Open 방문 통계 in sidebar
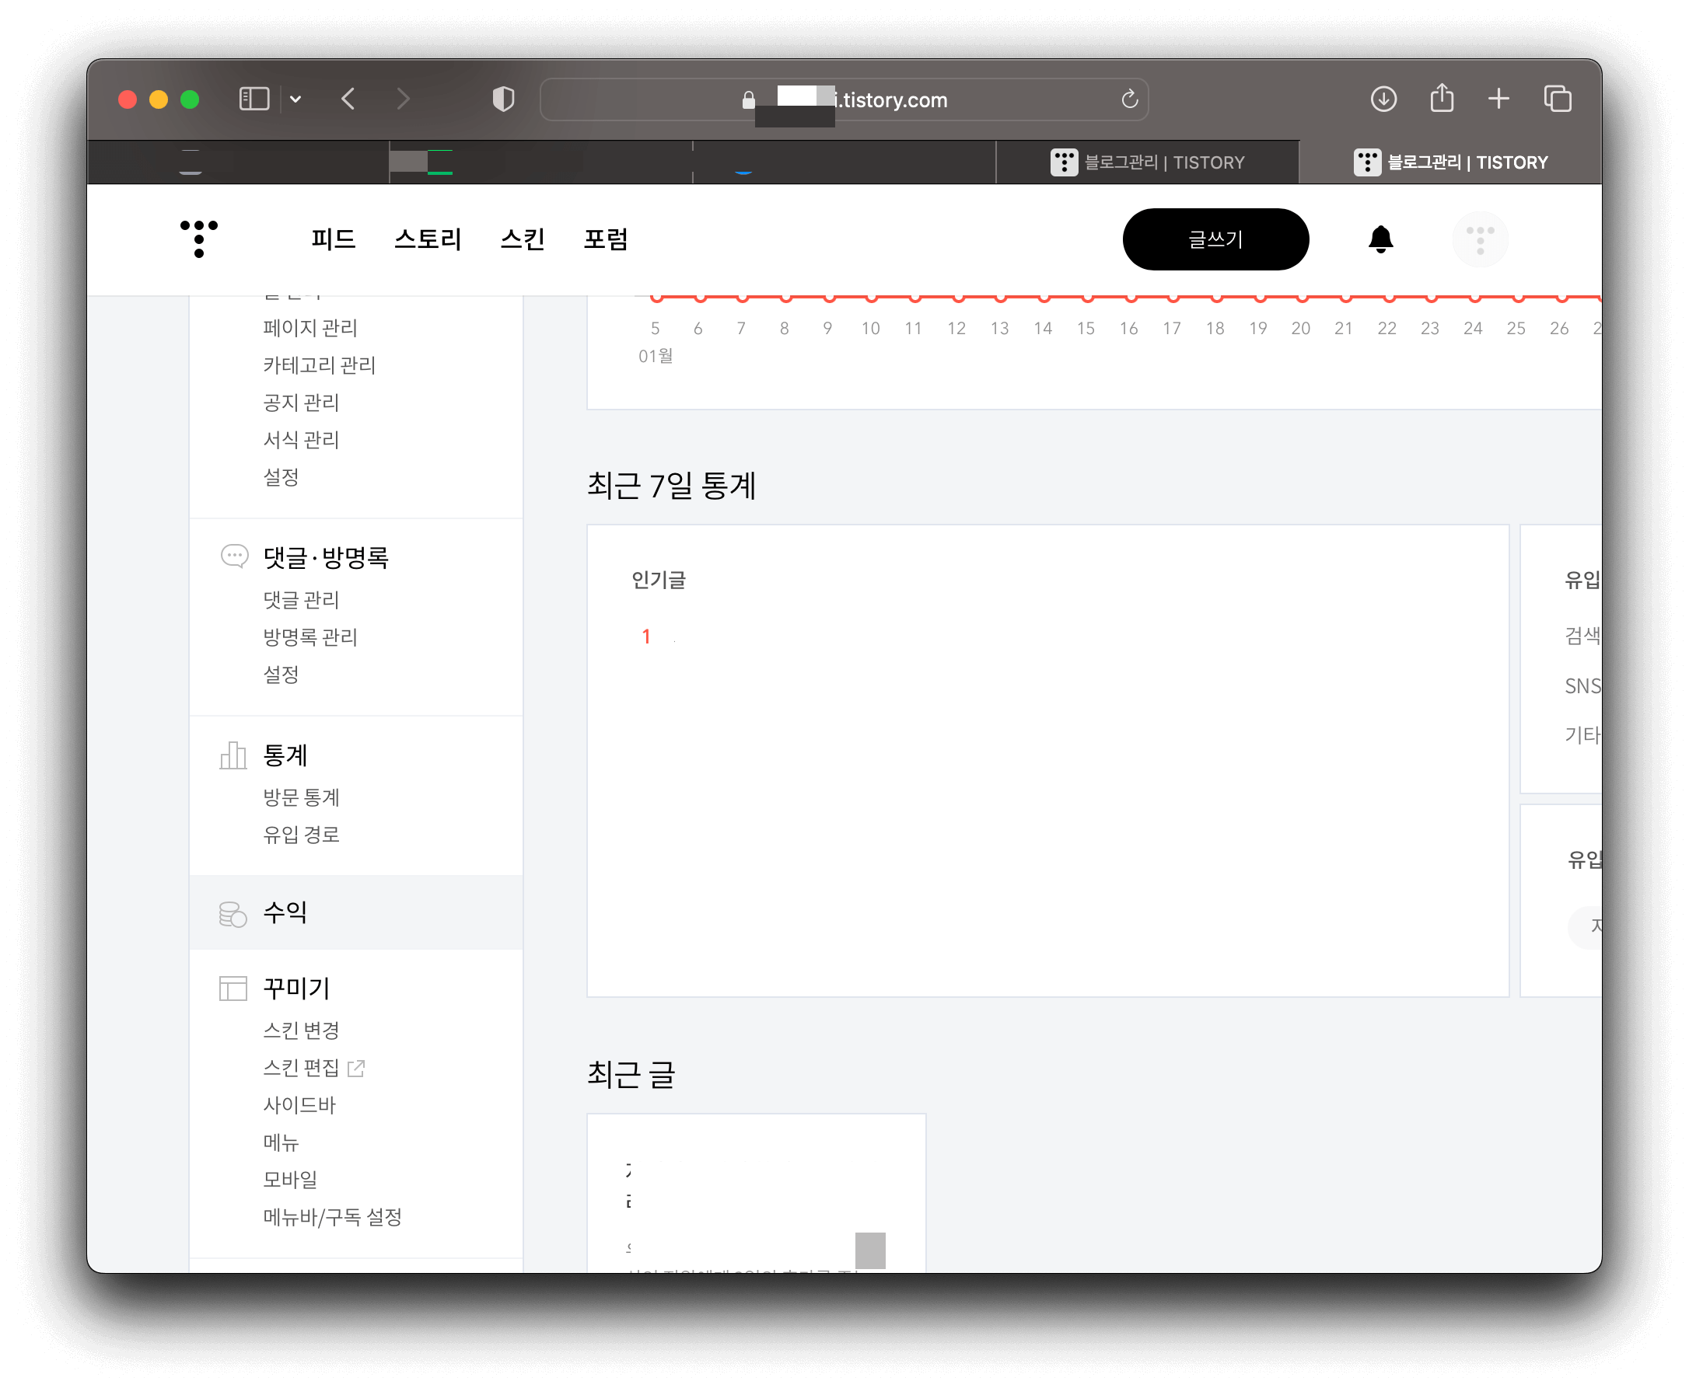The height and width of the screenshot is (1388, 1689). pyautogui.click(x=301, y=797)
